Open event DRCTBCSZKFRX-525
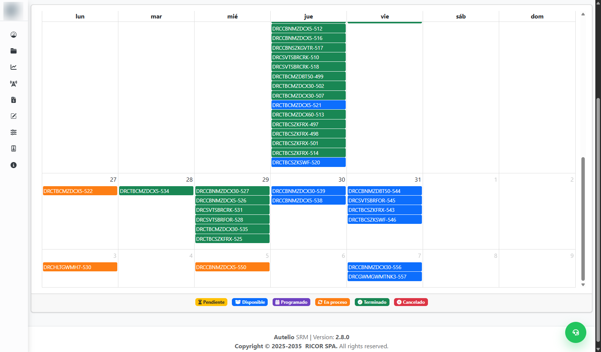 [232, 239]
